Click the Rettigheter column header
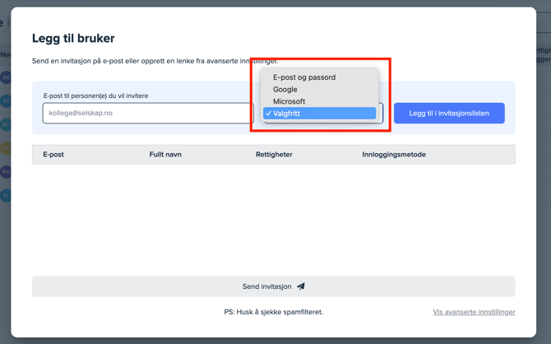Image resolution: width=551 pixels, height=344 pixels. click(274, 155)
